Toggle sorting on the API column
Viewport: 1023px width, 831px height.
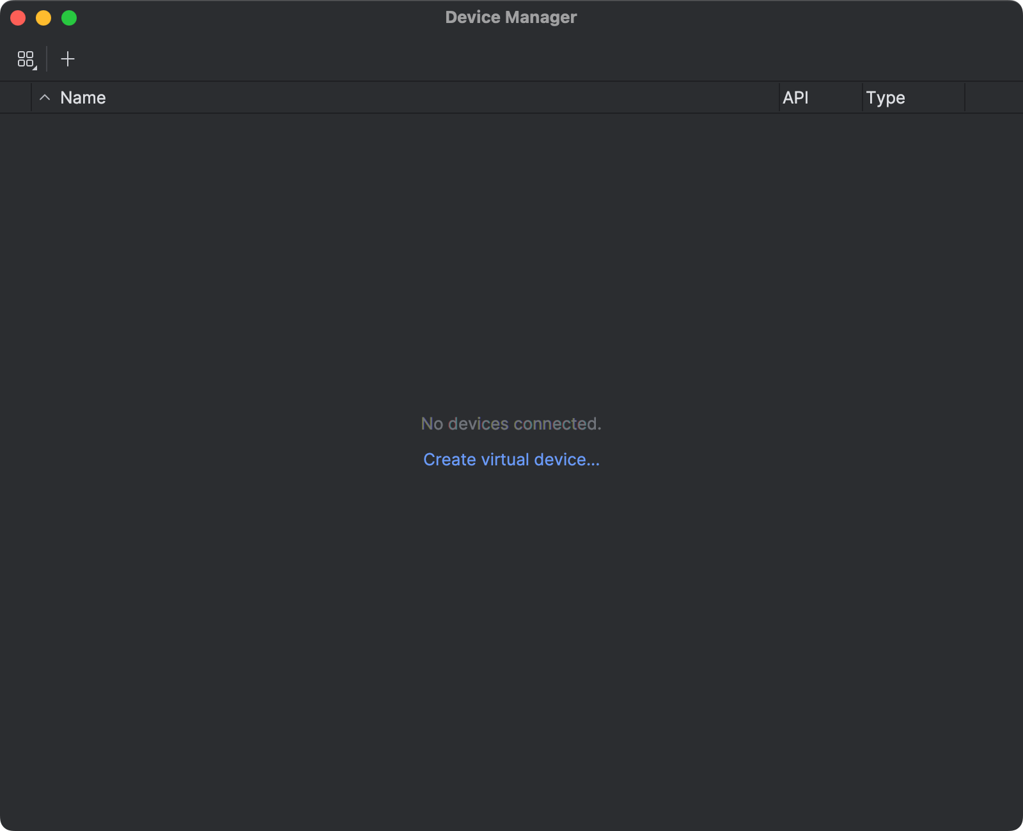pos(796,98)
